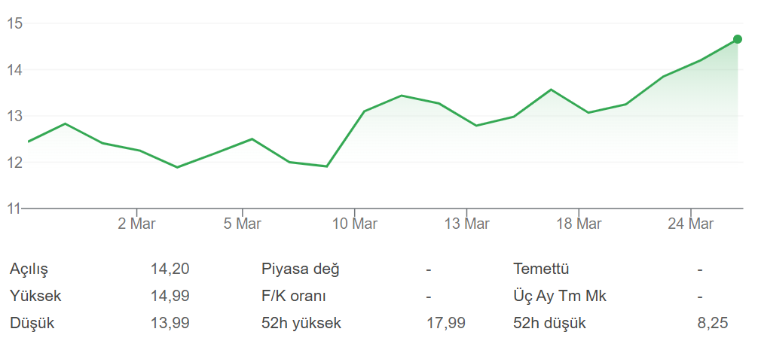Viewport: 758px width, 344px height.
Task: Click the 10 Mar date marker
Action: pos(355,224)
